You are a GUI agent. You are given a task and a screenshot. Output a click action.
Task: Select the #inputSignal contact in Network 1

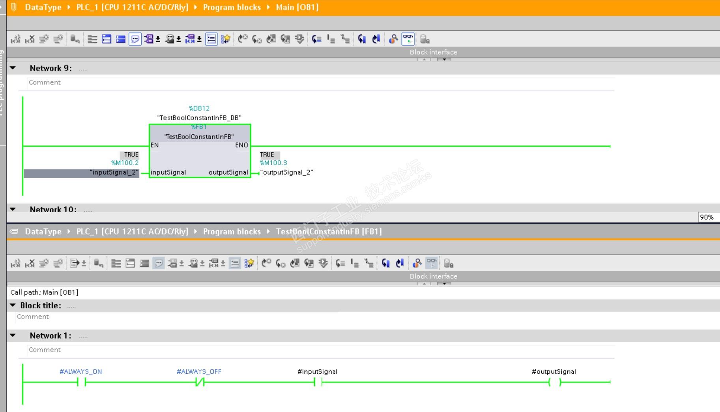click(318, 382)
